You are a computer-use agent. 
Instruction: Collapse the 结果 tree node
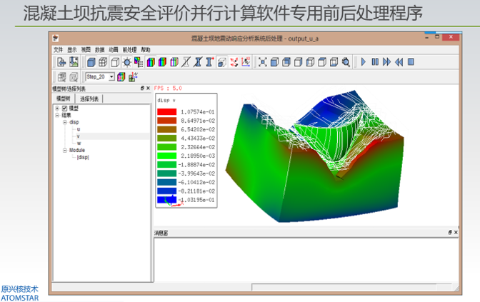[x=57, y=116]
